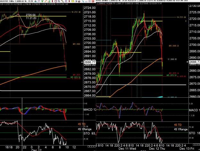
Task: Click the Dec 11 Wed date label
Action: point(127,149)
